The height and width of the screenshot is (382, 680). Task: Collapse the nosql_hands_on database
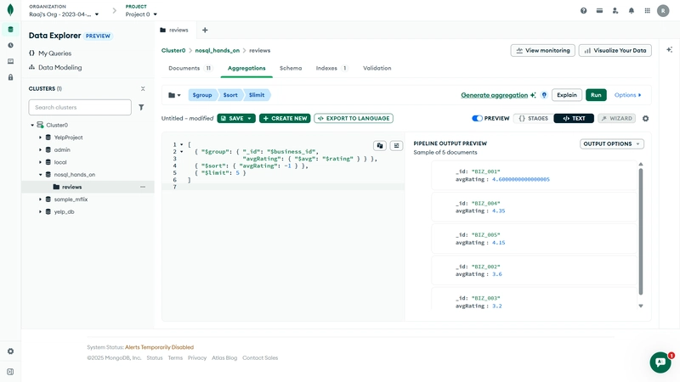(x=40, y=175)
